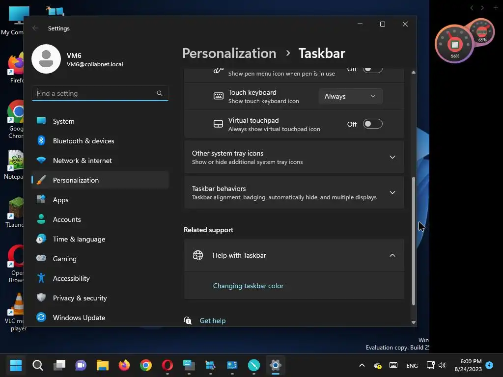Go to Network & internet settings
Screen dimensions: 503x377
click(x=100, y=161)
